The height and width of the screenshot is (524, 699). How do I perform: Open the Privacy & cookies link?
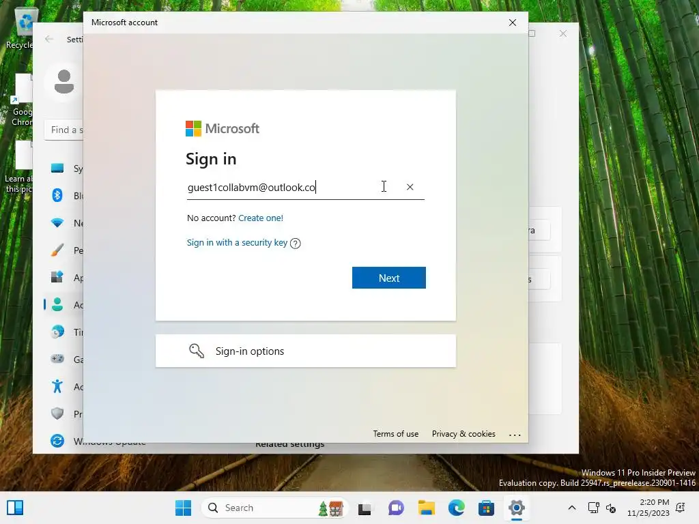pos(463,433)
